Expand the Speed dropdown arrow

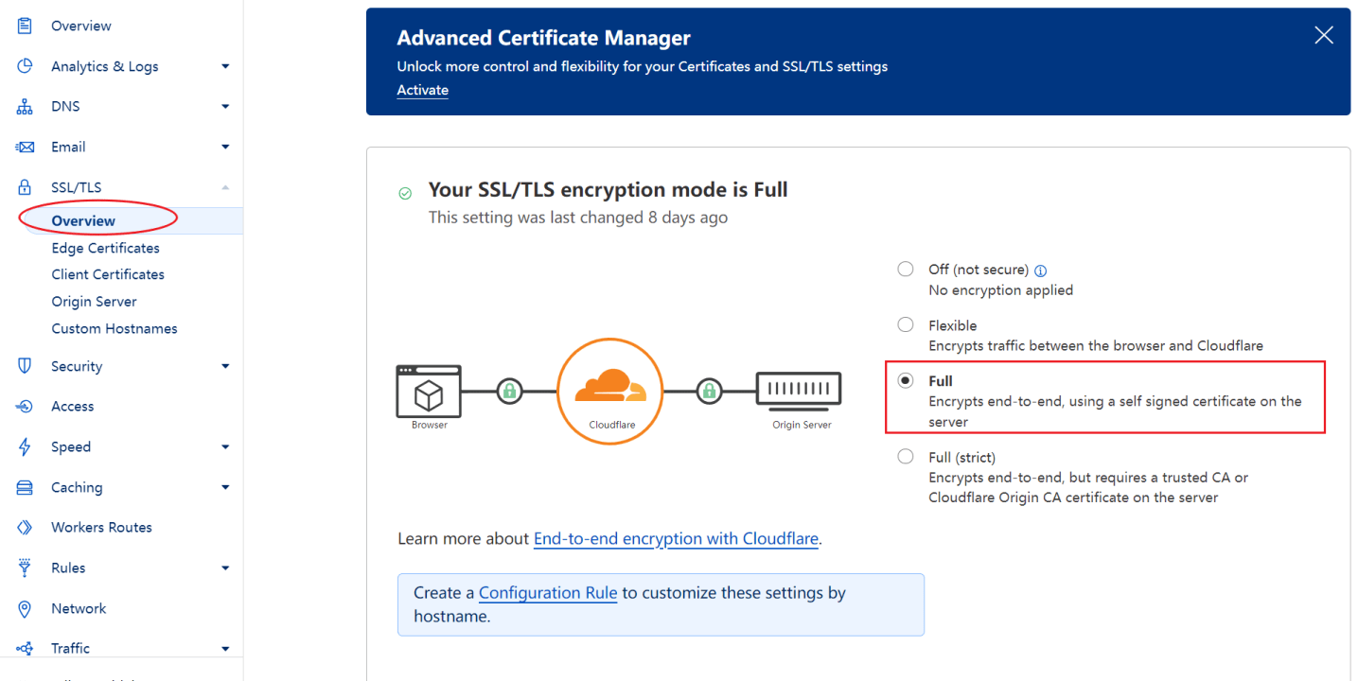point(225,447)
